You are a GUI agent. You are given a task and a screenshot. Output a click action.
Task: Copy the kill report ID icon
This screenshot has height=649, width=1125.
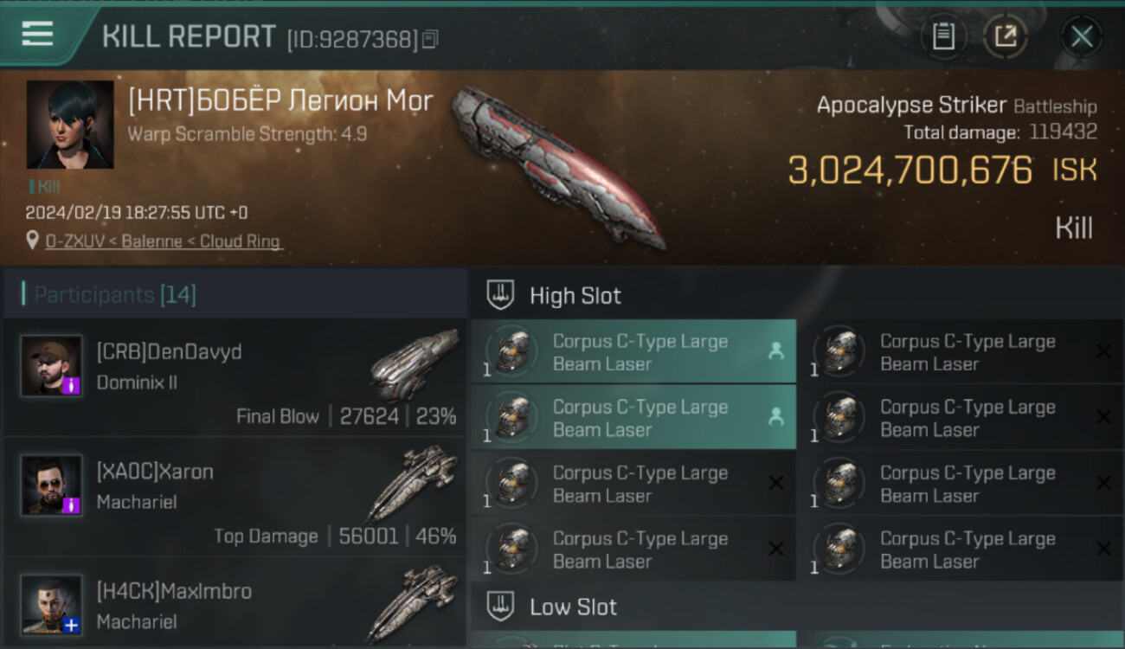(x=430, y=39)
